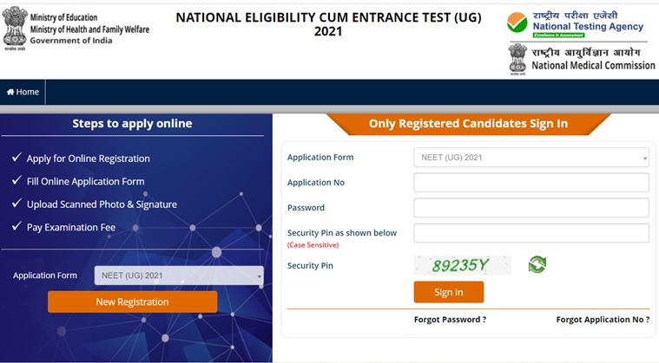Open the Home menu item
The image size is (659, 363).
click(27, 92)
